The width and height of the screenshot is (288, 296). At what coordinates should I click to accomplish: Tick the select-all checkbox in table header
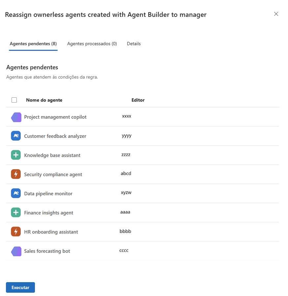(14, 100)
